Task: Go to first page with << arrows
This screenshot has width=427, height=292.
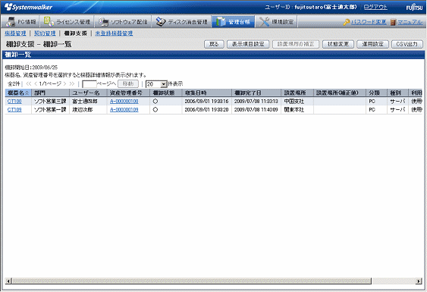Action: [x=29, y=84]
